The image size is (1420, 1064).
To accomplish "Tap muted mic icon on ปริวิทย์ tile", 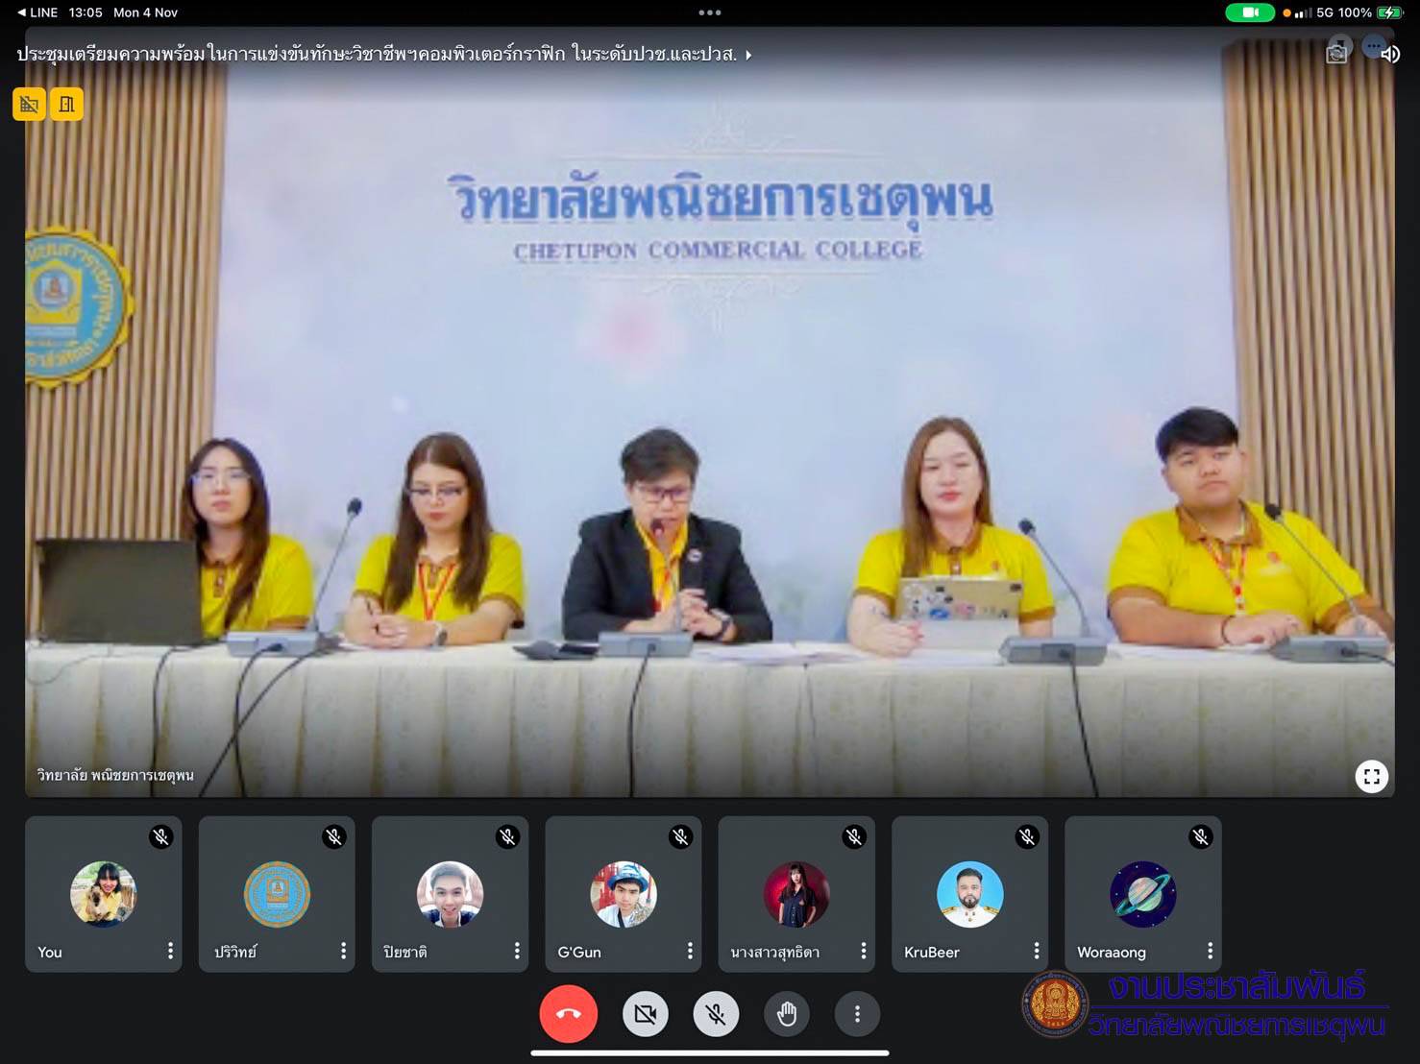I will (334, 836).
